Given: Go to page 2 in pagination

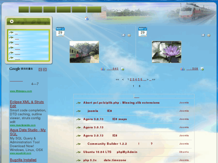Looking at the screenshot, I should coord(131,79).
